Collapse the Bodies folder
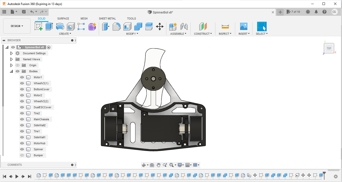 pyautogui.click(x=11, y=71)
